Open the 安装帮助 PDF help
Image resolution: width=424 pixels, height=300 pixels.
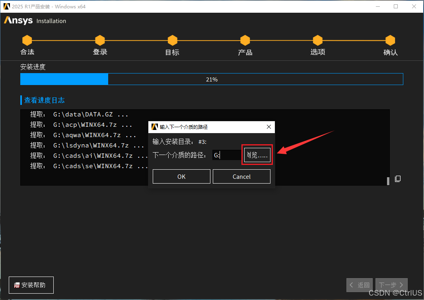(x=31, y=285)
